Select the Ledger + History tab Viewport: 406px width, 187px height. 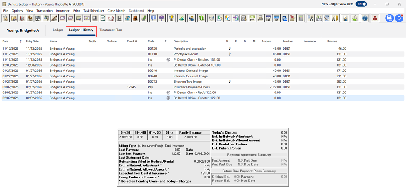(x=81, y=30)
